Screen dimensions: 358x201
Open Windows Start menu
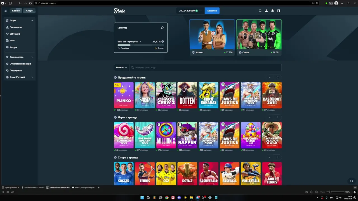point(142,198)
